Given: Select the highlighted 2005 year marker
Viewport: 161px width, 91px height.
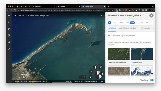Looking at the screenshot, I should (x=132, y=23).
